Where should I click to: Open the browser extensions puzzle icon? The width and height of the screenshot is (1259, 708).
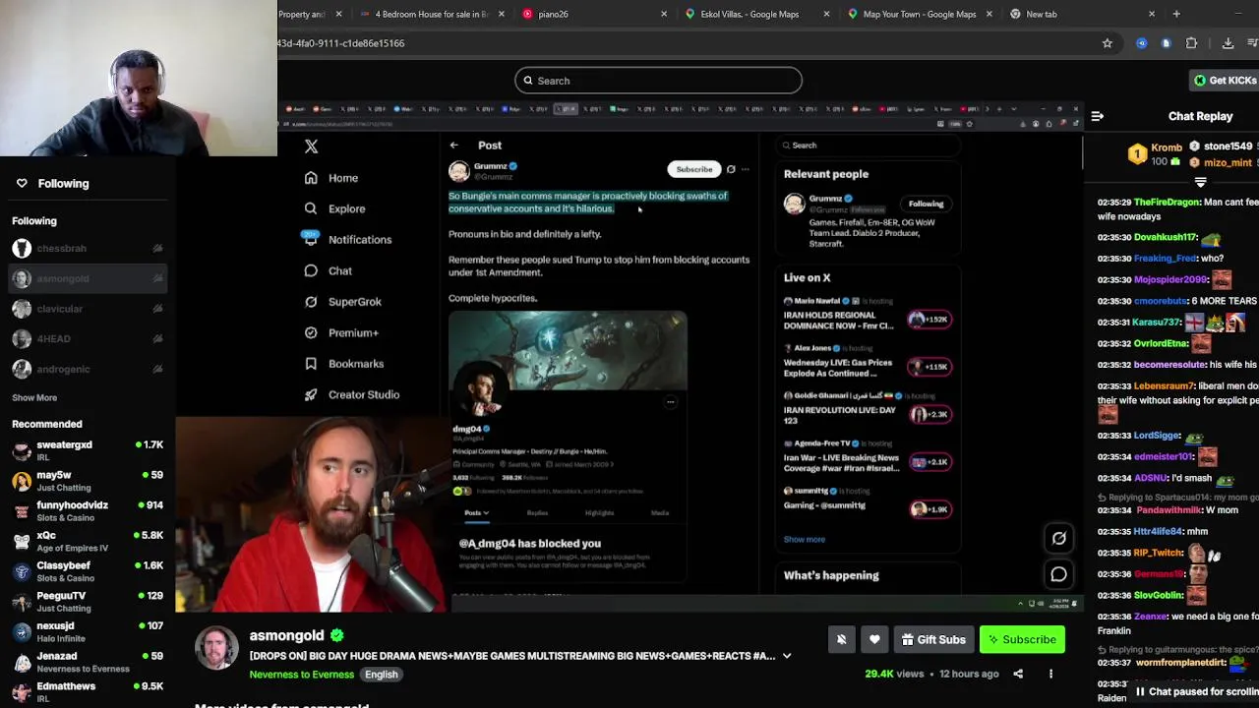click(1191, 43)
